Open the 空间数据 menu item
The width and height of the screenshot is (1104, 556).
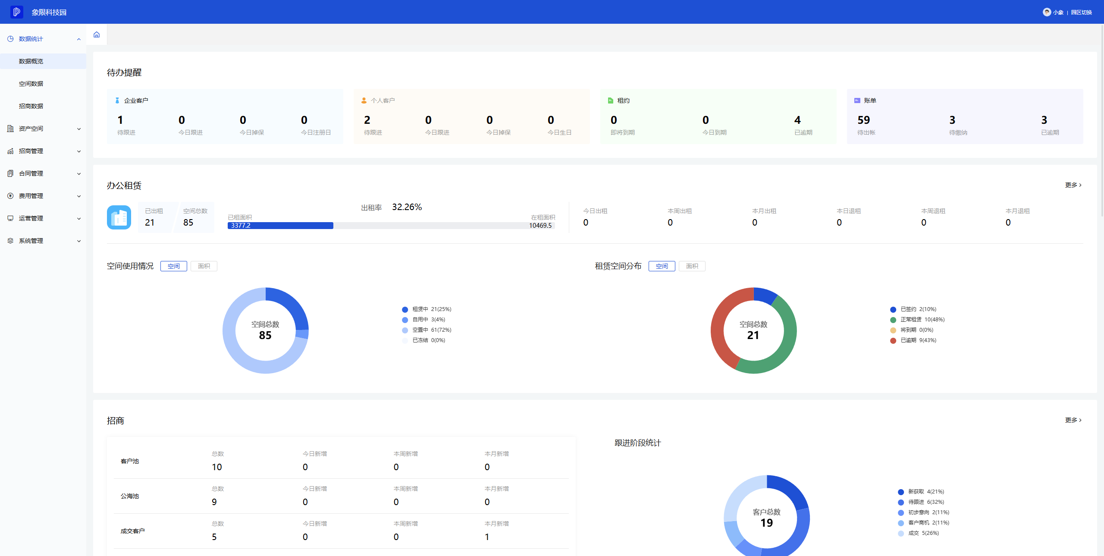click(x=31, y=84)
